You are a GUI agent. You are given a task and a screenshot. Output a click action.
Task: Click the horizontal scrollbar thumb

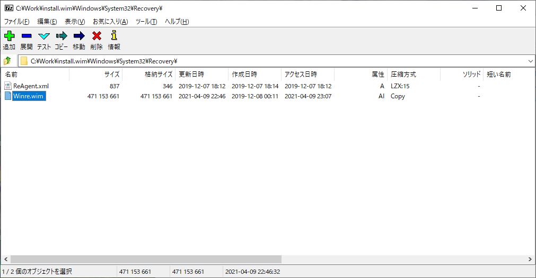[146, 260]
